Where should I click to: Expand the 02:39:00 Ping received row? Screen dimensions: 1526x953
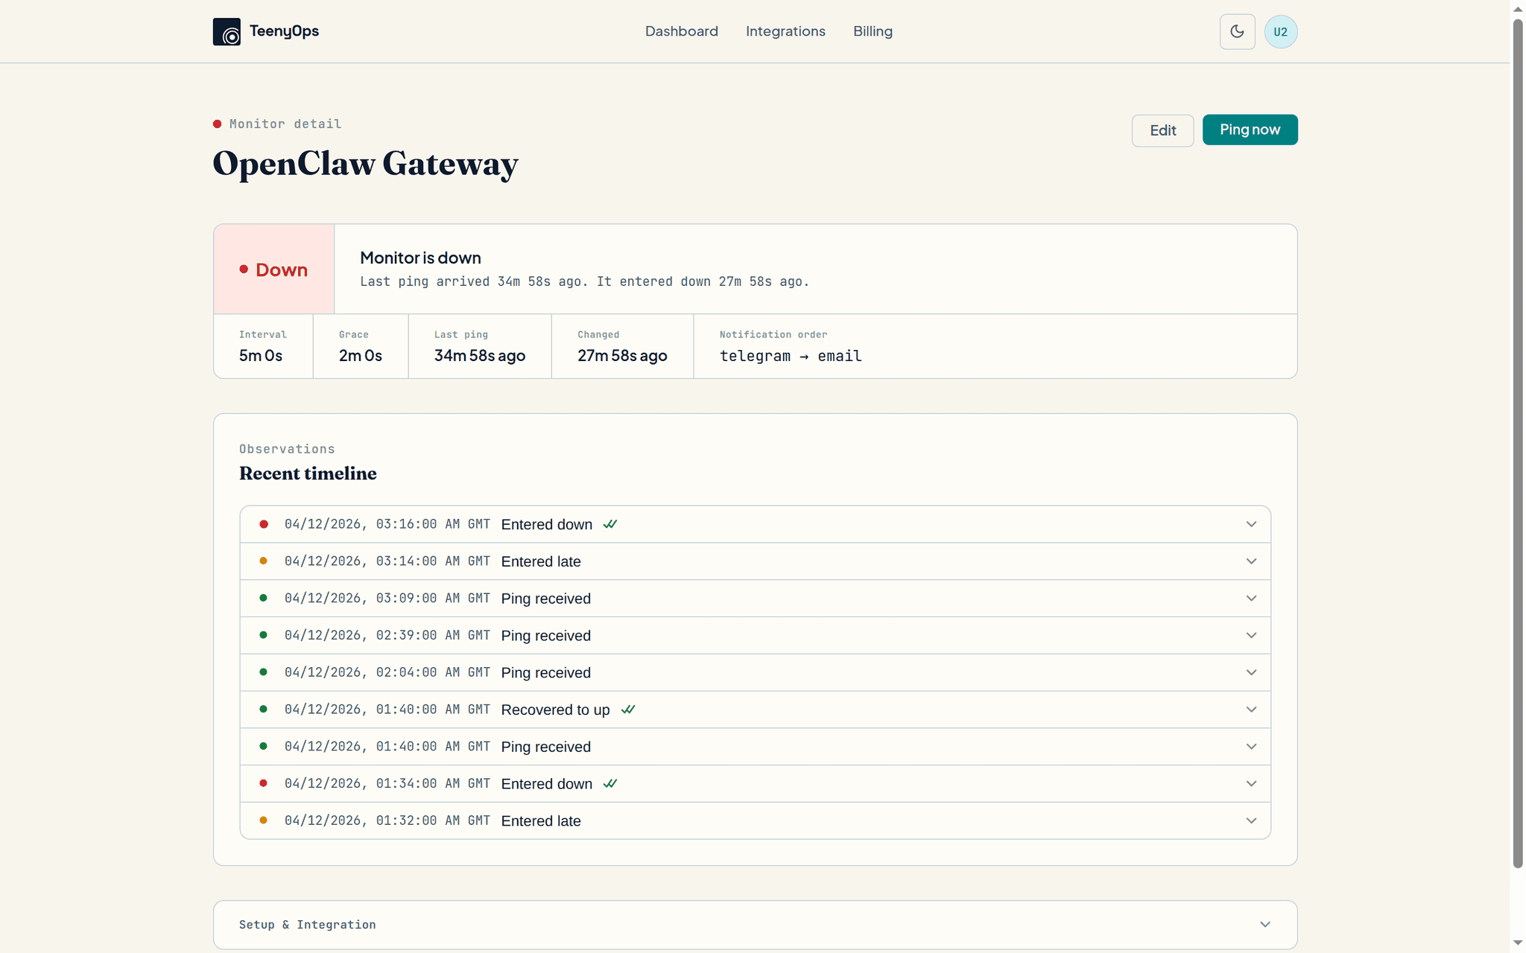click(755, 635)
